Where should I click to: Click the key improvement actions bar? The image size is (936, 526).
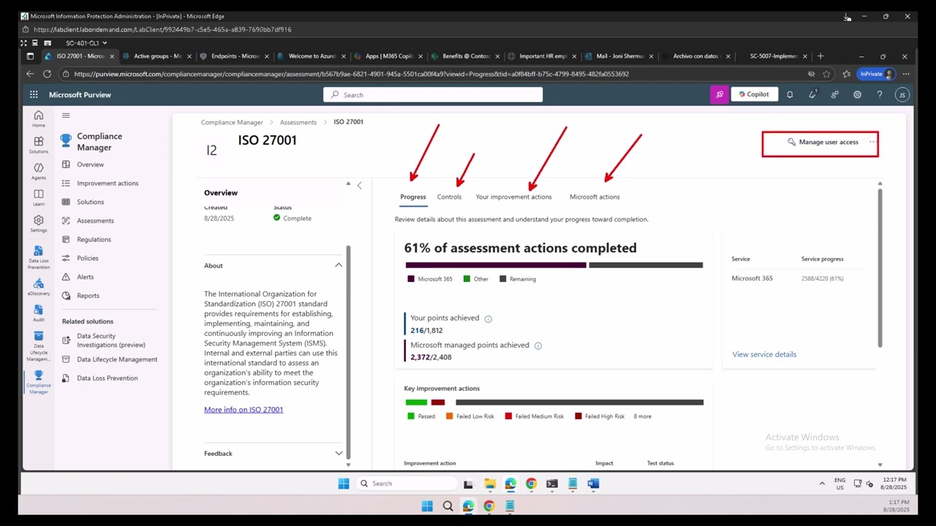pos(554,403)
